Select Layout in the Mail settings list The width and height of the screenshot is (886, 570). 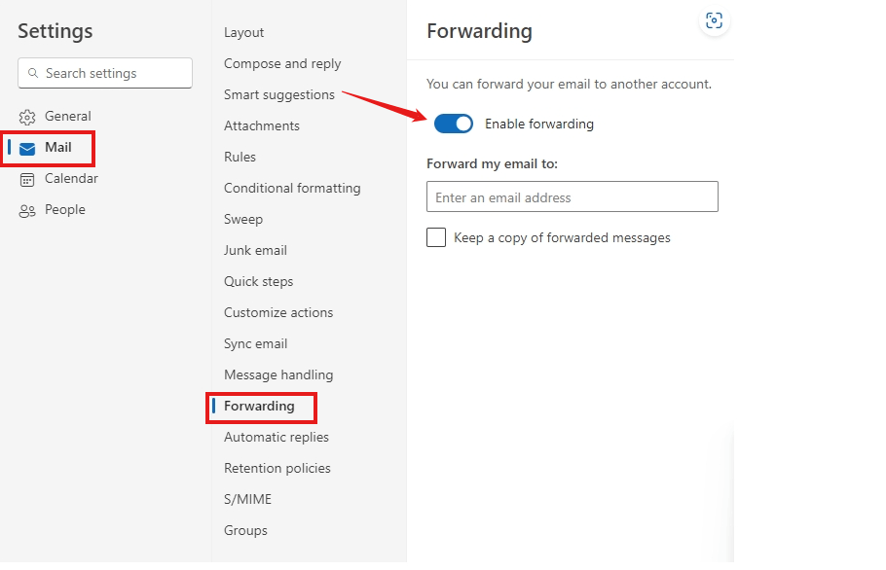pos(242,32)
